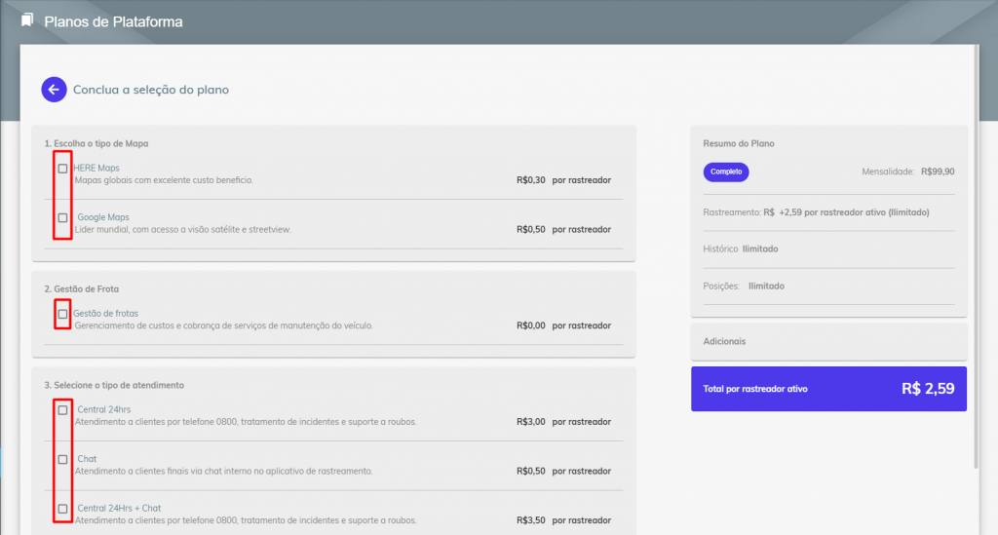The image size is (998, 535).
Task: Click the 1. Escolha o tipo de Mapa heading
Action: 96,144
